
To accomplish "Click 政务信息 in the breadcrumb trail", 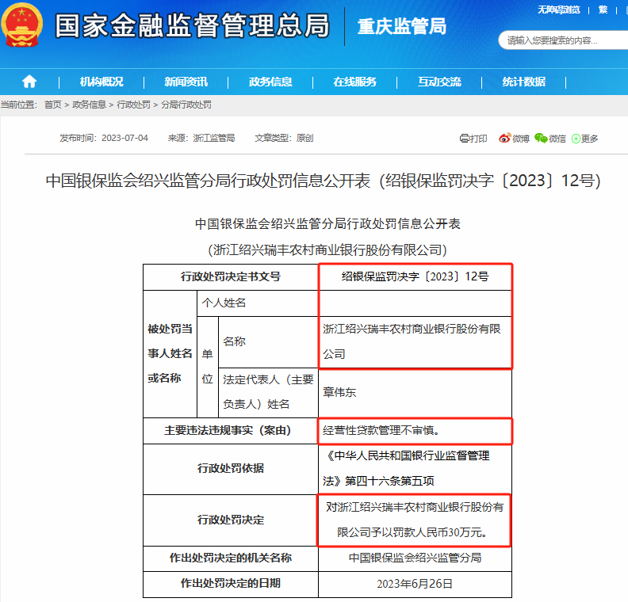I will (x=89, y=105).
